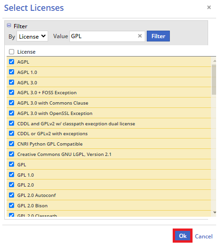This screenshot has width=218, height=245.
Task: Toggle the select-all License header checkbox
Action: (11, 52)
